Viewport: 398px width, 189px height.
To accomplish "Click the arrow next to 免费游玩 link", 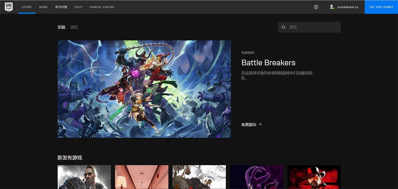I will (x=260, y=124).
